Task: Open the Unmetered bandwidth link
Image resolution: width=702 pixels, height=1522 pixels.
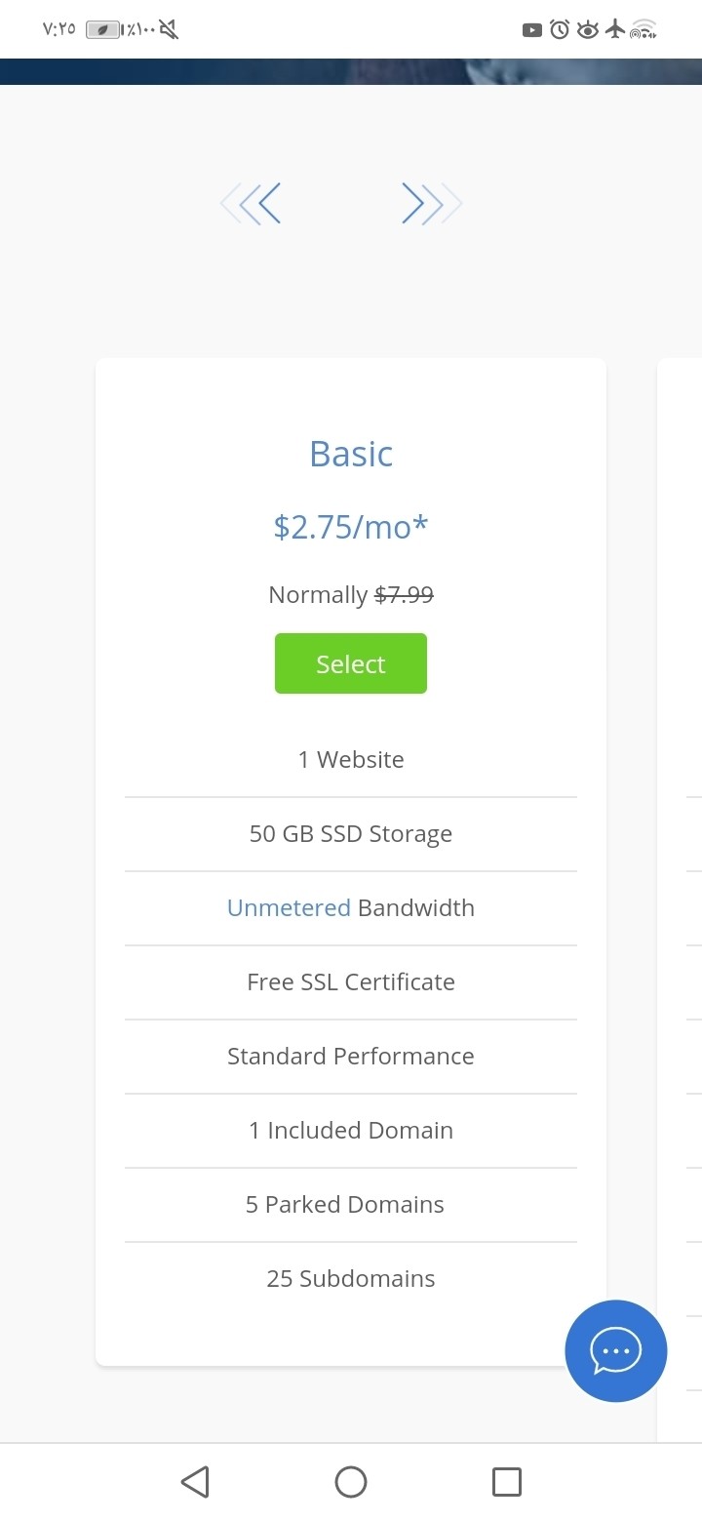Action: tap(289, 907)
